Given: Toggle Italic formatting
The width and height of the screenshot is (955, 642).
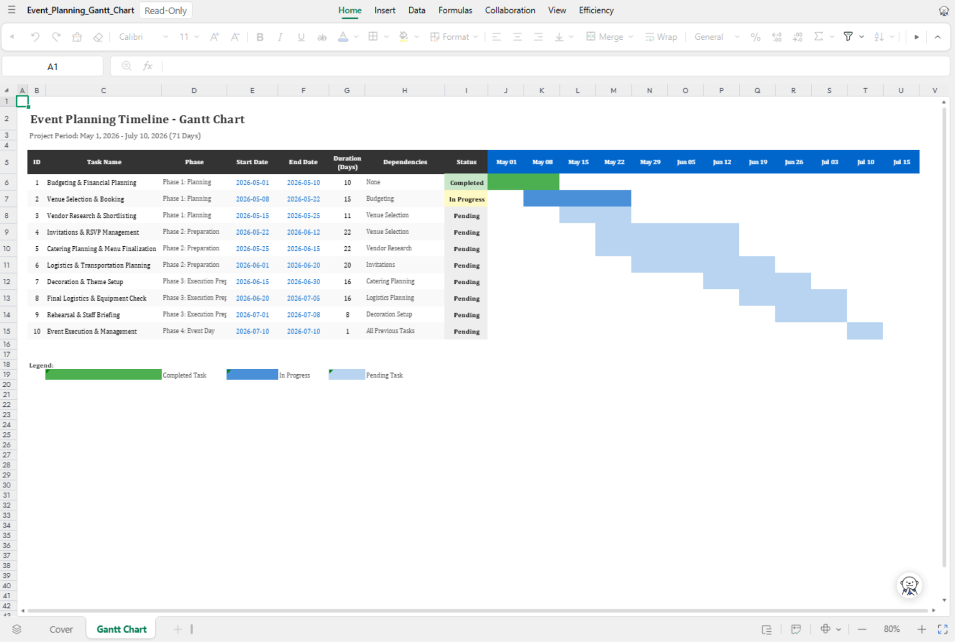Looking at the screenshot, I should tap(280, 37).
